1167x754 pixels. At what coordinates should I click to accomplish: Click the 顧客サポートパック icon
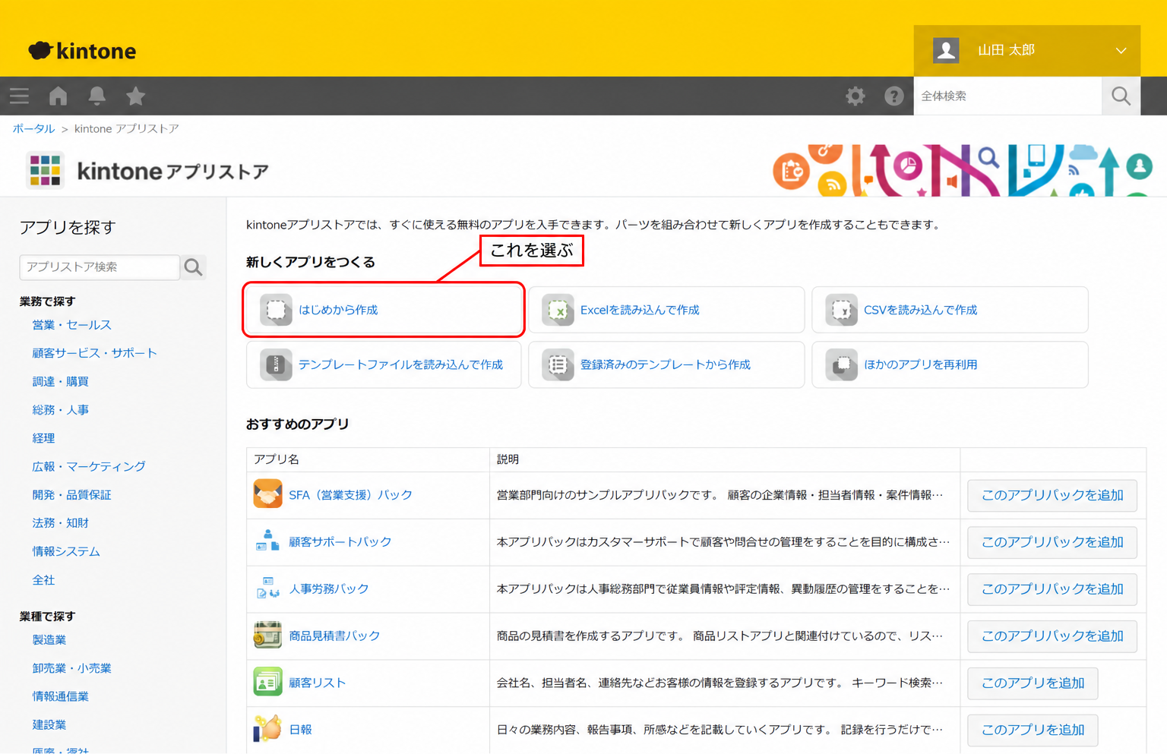coord(267,541)
